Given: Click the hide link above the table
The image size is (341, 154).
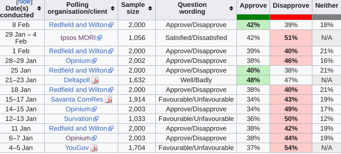Looking at the screenshot, I should 25,2.
